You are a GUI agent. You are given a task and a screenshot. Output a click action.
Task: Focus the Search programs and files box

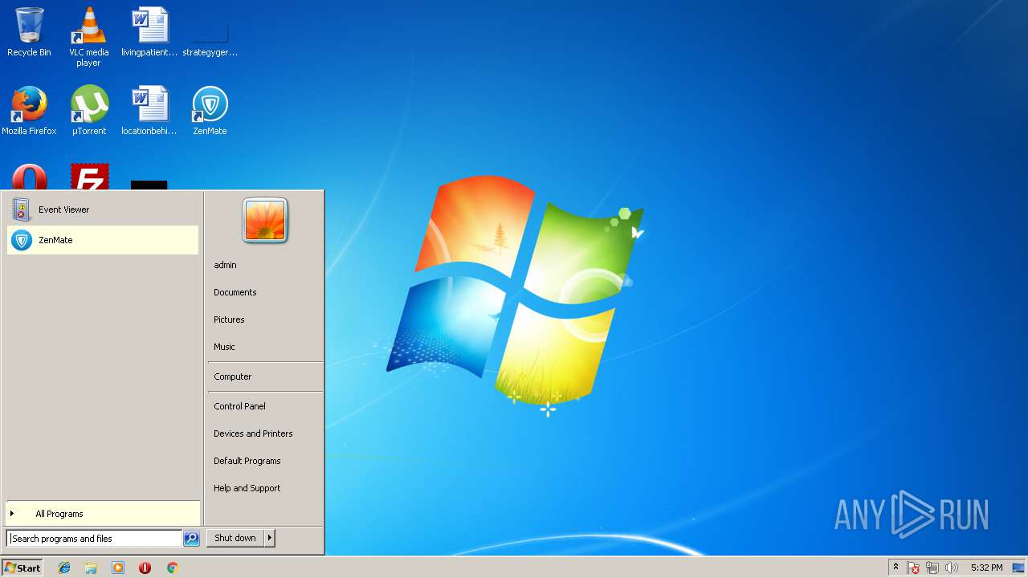coord(94,539)
